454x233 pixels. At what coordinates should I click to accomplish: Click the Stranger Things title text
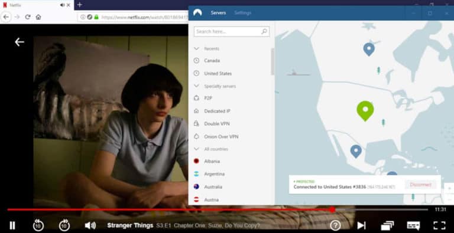click(x=130, y=225)
